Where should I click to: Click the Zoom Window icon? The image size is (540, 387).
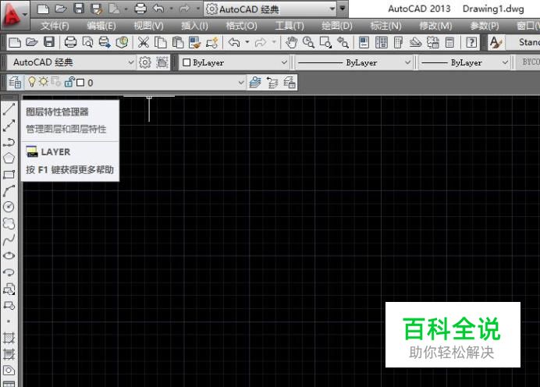[325, 43]
